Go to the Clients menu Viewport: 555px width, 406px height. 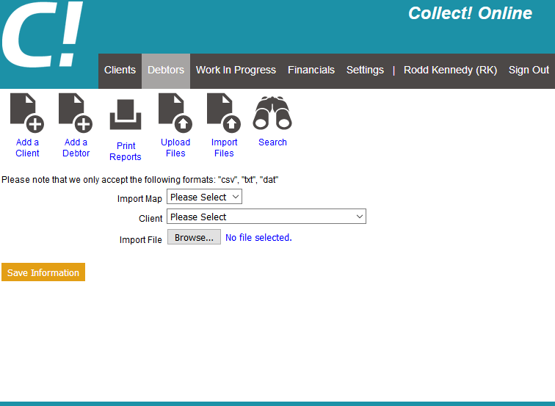click(120, 70)
